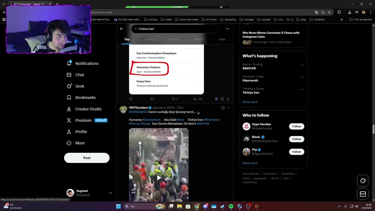Open the search options three-dot menu
375x211 pixels.
(227, 29)
